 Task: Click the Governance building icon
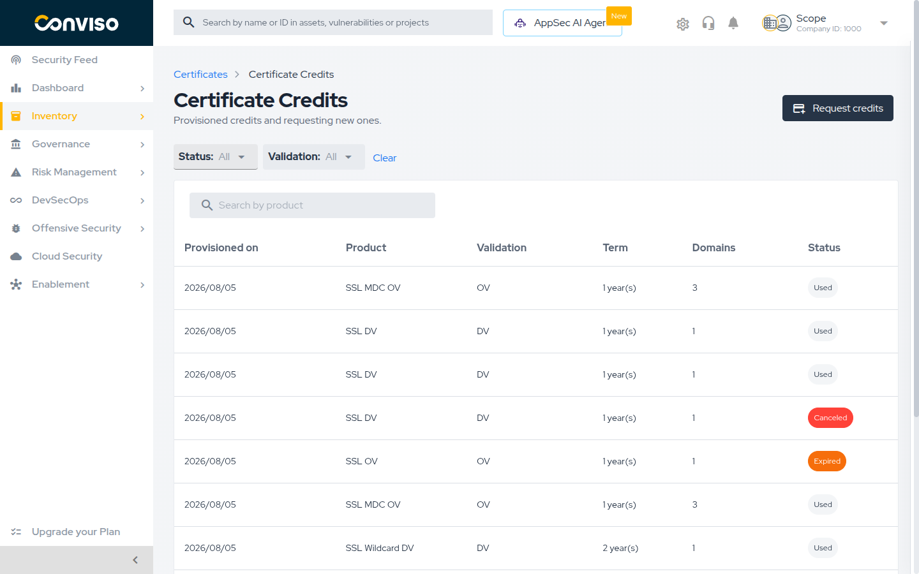tap(16, 144)
